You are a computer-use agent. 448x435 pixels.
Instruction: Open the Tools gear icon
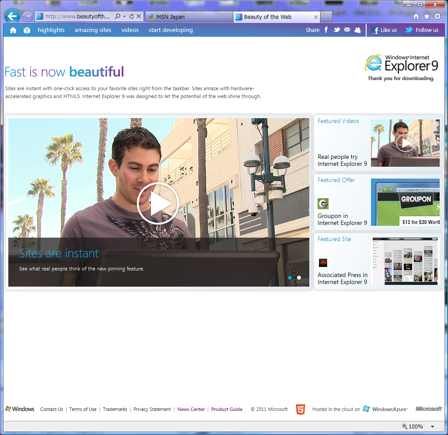[437, 17]
